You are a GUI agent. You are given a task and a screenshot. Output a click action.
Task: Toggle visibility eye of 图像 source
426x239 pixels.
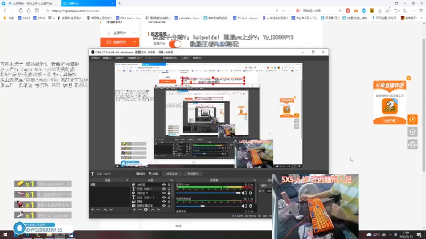pos(164,202)
